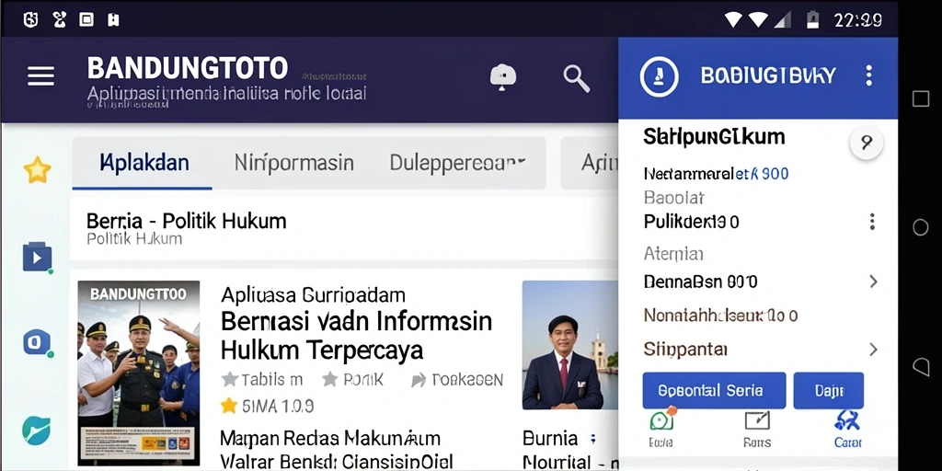Image resolution: width=942 pixels, height=471 pixels.
Task: Tap the cloud icon in header
Action: [x=503, y=77]
